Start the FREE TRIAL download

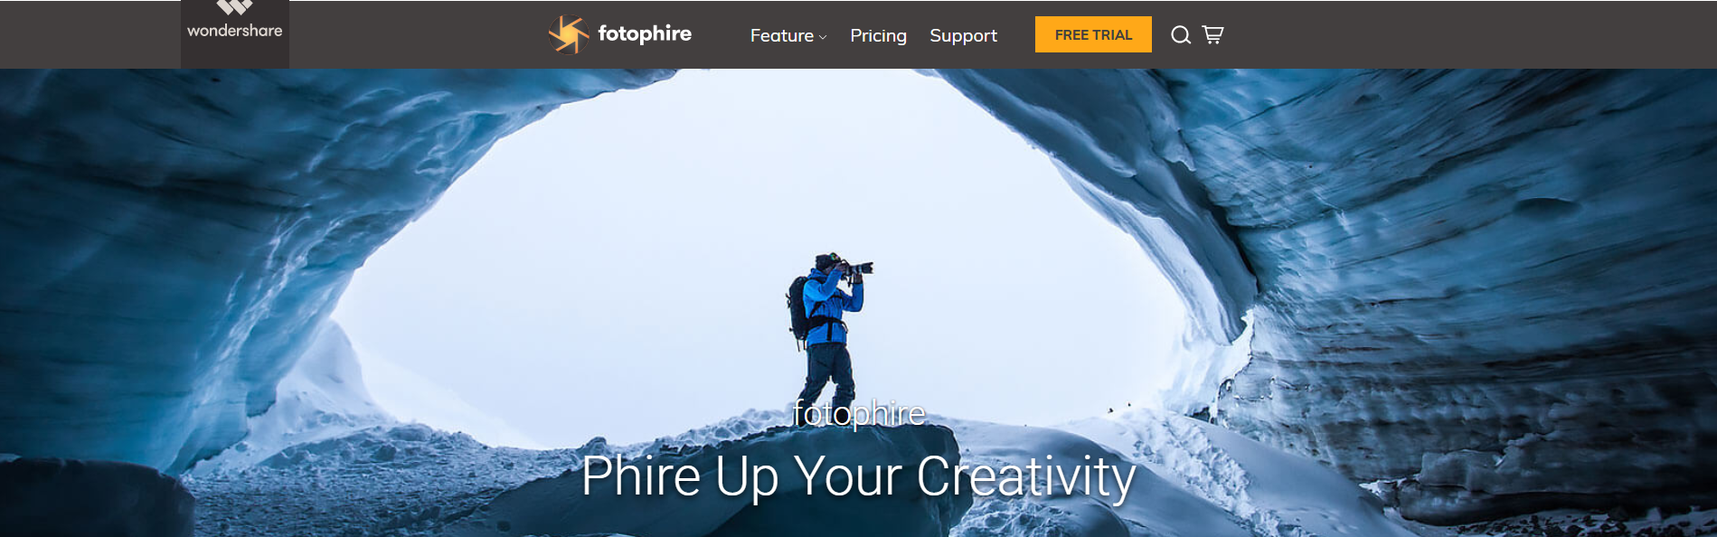(1093, 34)
